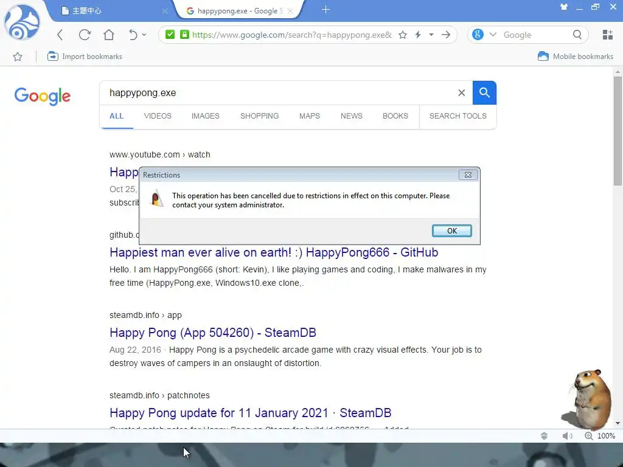Focus the Google toolbar search box
Screen dimensions: 623x467
(x=534, y=35)
